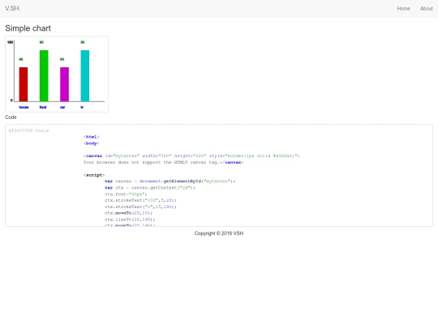Click the strokeText "0" code line
The width and height of the screenshot is (438, 328).
click(x=140, y=207)
